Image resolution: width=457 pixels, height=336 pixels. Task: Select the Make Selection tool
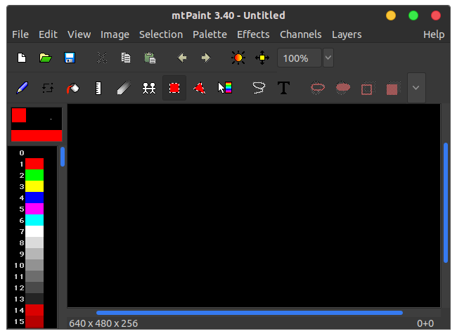pos(174,88)
